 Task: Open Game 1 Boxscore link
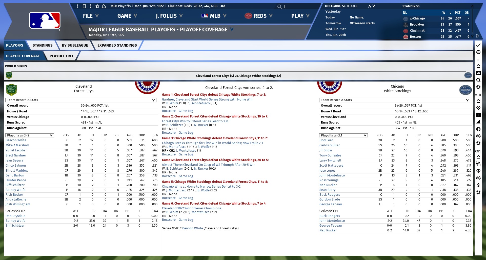pos(169,111)
